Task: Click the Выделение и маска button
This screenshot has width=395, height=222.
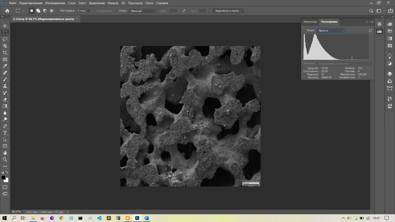Action: tap(228, 11)
